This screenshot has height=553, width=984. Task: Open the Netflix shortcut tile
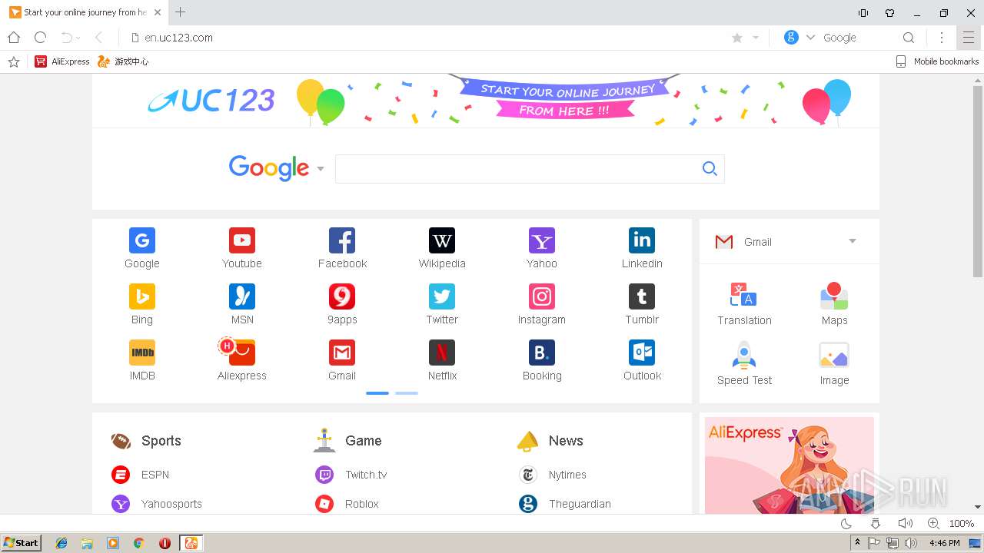coord(442,360)
